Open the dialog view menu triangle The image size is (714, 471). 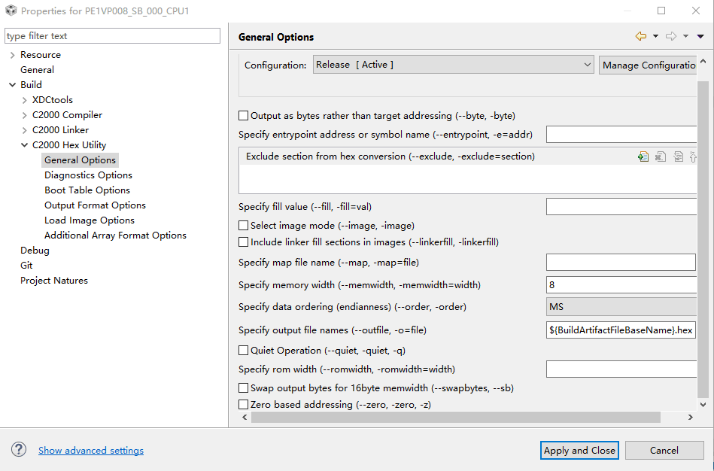tap(700, 36)
